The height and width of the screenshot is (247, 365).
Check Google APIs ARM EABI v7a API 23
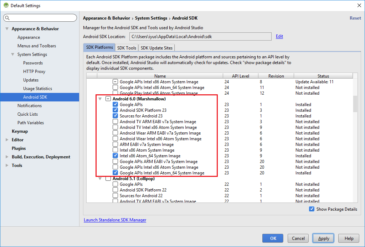(115, 162)
